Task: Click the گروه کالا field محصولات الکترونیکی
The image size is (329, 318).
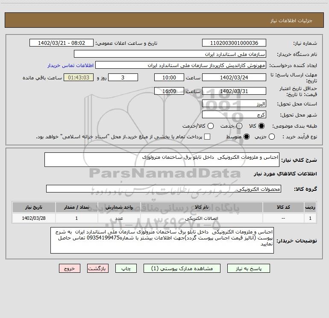Action: pyautogui.click(x=164, y=189)
